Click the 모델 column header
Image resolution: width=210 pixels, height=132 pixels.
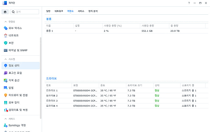[x=85, y=85]
